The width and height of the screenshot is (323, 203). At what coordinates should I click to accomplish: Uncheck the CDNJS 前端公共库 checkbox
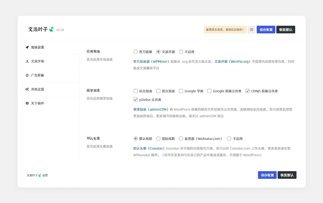pos(247,91)
